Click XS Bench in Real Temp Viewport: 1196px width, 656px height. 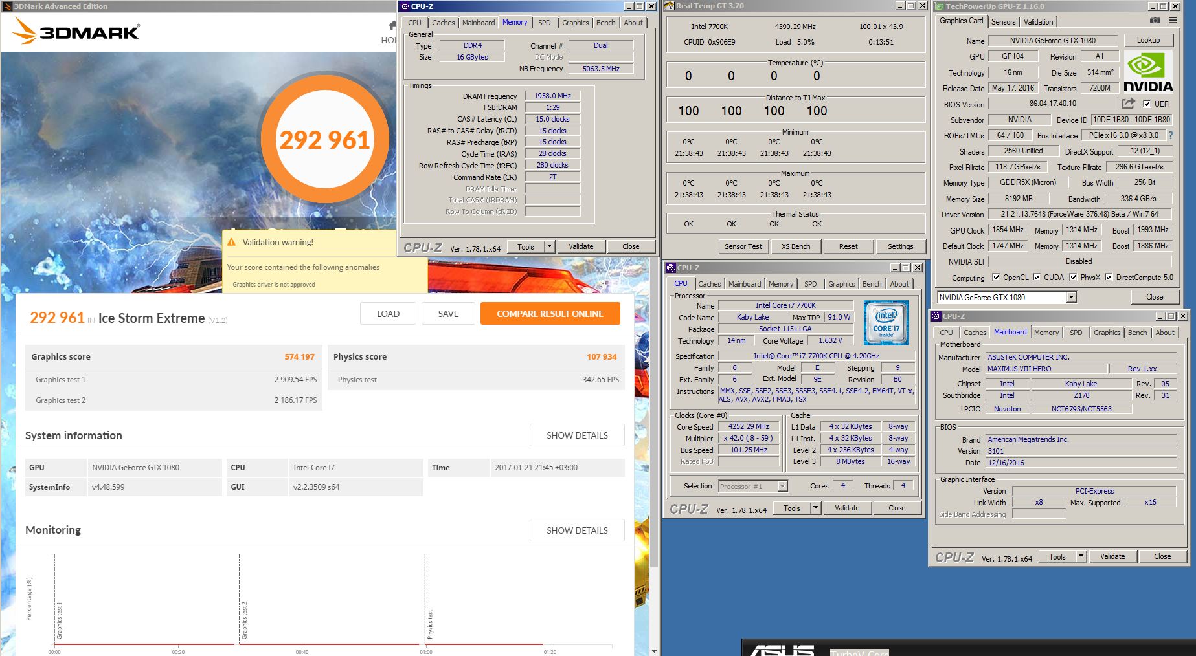796,246
